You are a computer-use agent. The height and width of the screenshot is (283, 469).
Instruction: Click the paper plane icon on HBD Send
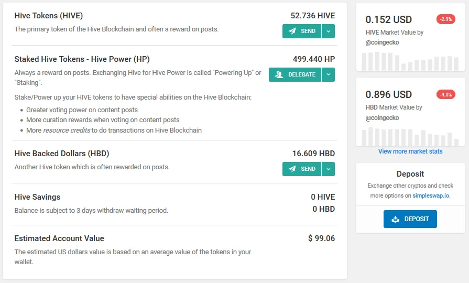[x=292, y=169]
